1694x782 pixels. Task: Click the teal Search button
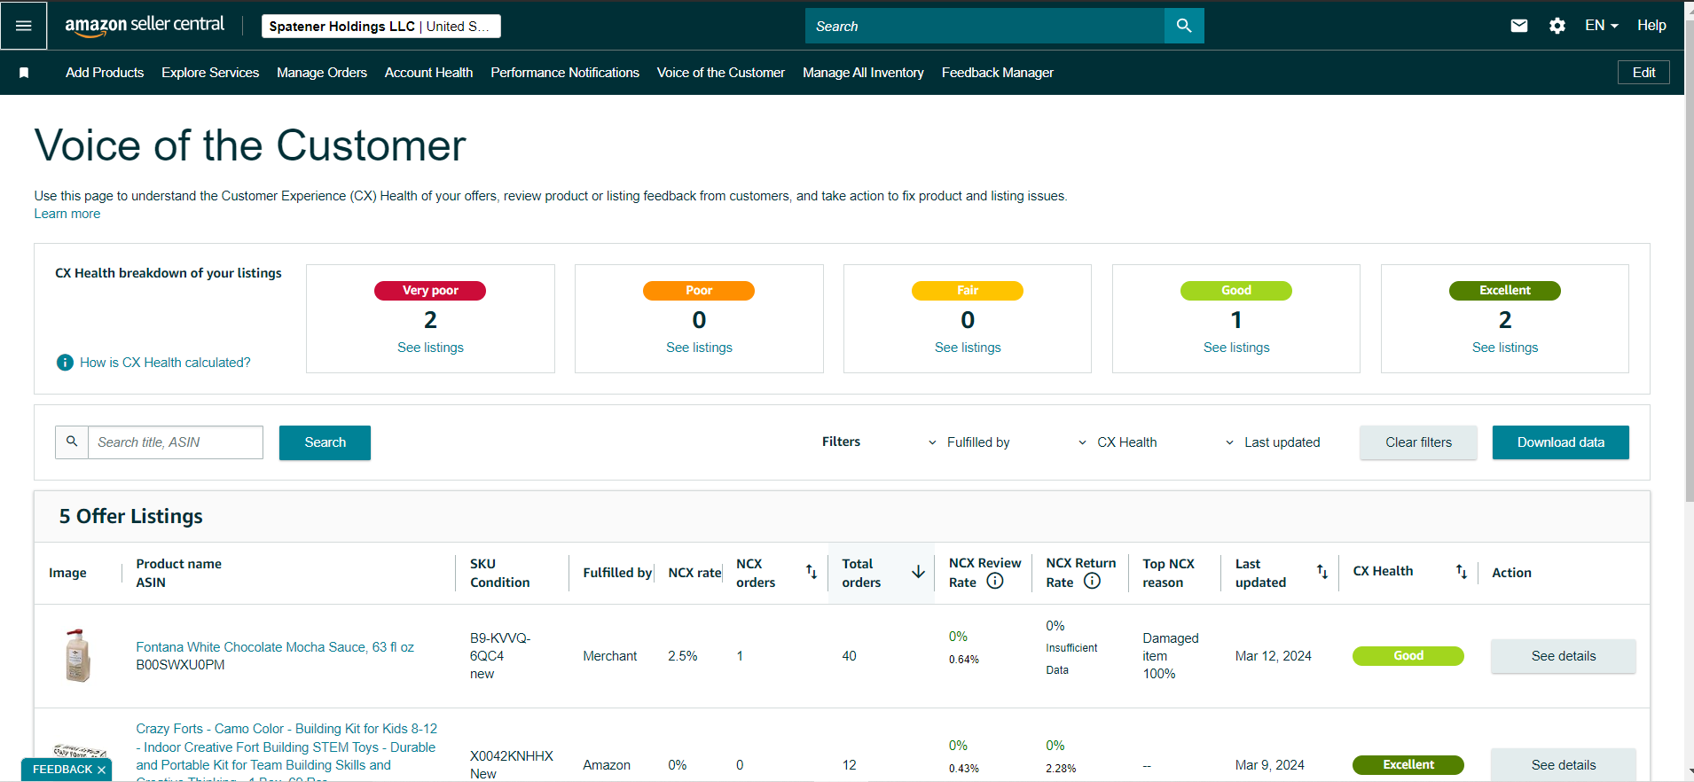(325, 442)
